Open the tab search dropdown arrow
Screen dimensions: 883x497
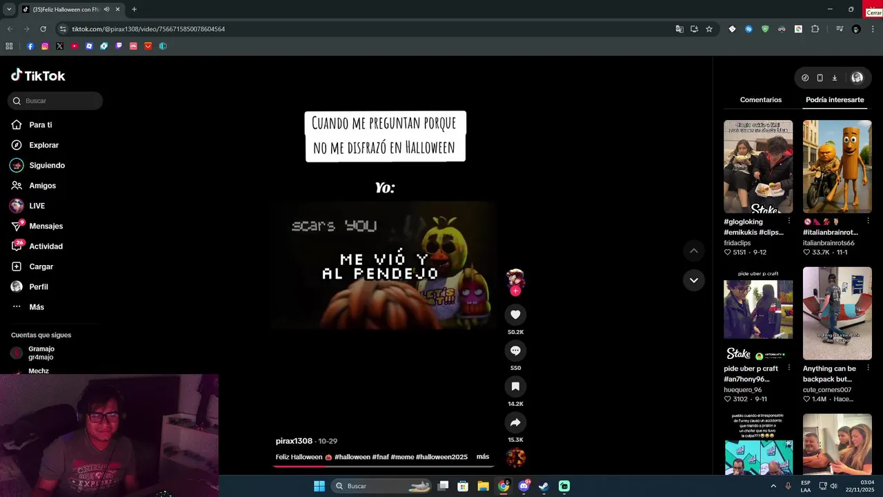click(x=9, y=10)
